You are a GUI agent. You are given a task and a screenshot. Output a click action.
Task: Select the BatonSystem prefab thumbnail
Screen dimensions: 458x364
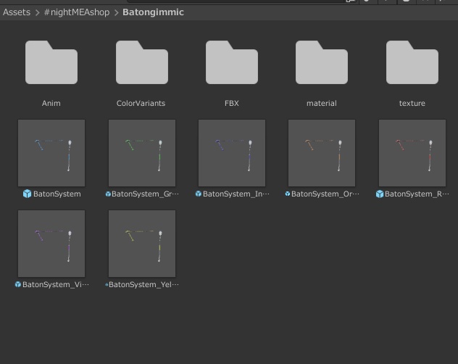51,153
